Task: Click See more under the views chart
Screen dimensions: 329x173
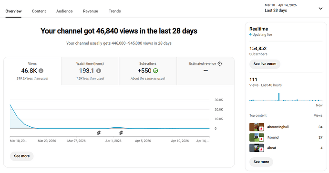Action: [22, 156]
